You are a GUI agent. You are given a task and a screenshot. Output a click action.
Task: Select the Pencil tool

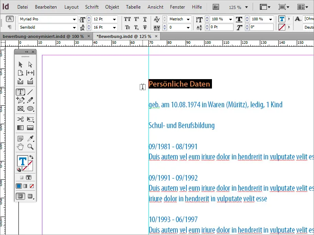point(30,100)
